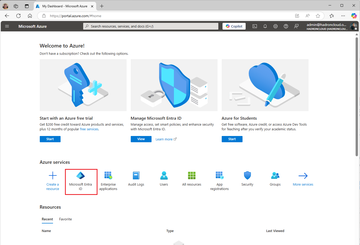Sort by the Last Viewed column header
This screenshot has width=360, height=245.
(x=275, y=231)
